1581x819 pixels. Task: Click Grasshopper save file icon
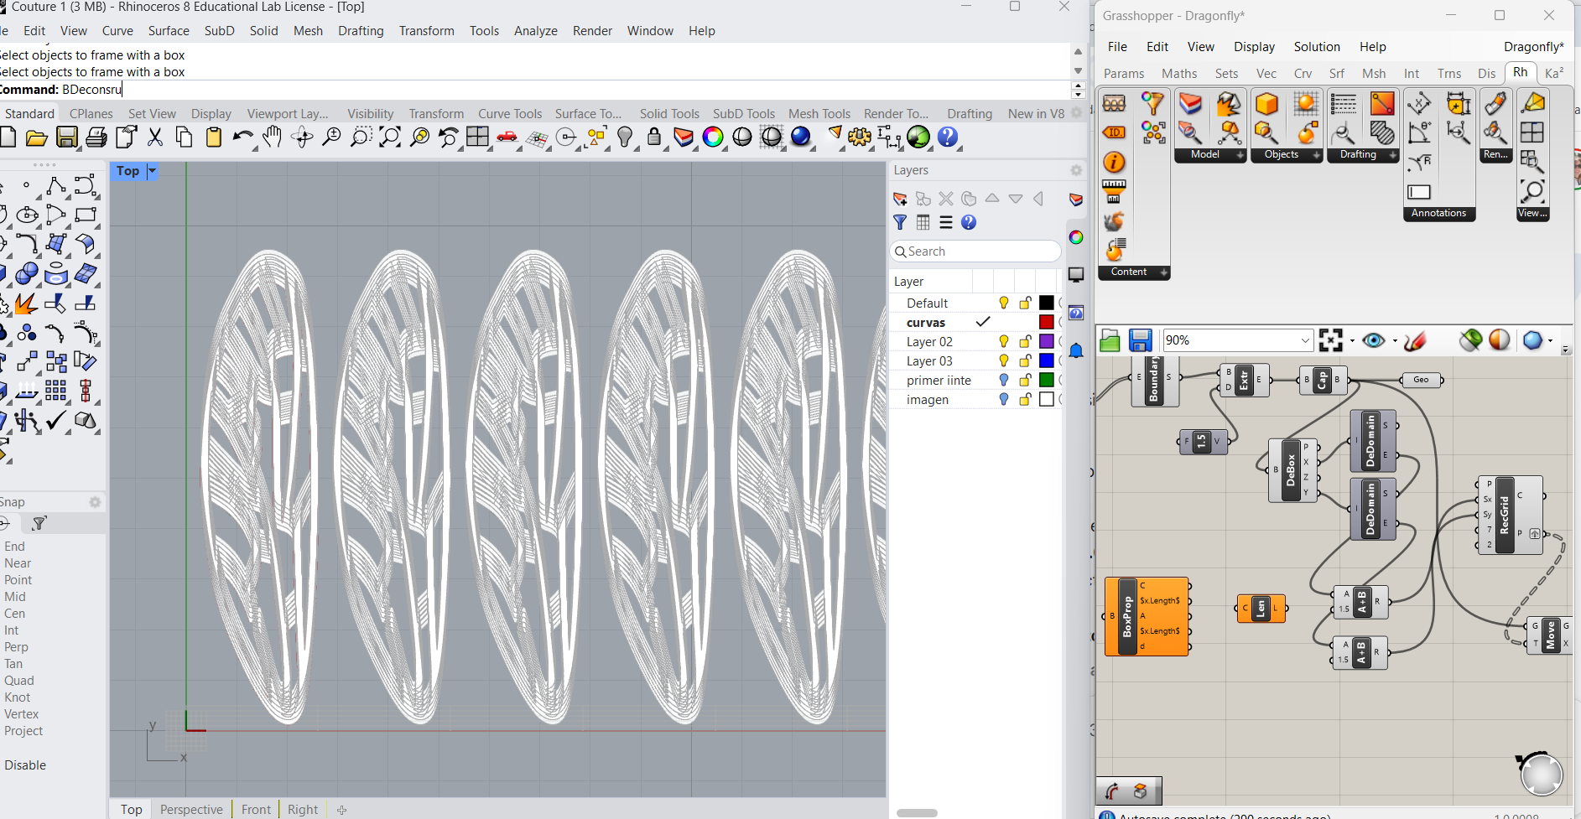coord(1140,340)
